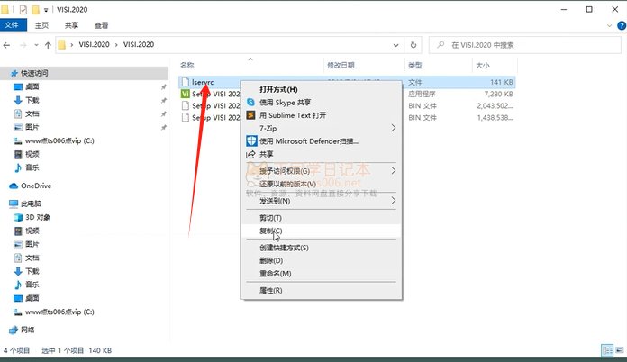627x362 pixels.
Task: Click the properties checkmark icon in title bar
Action: 24,8
